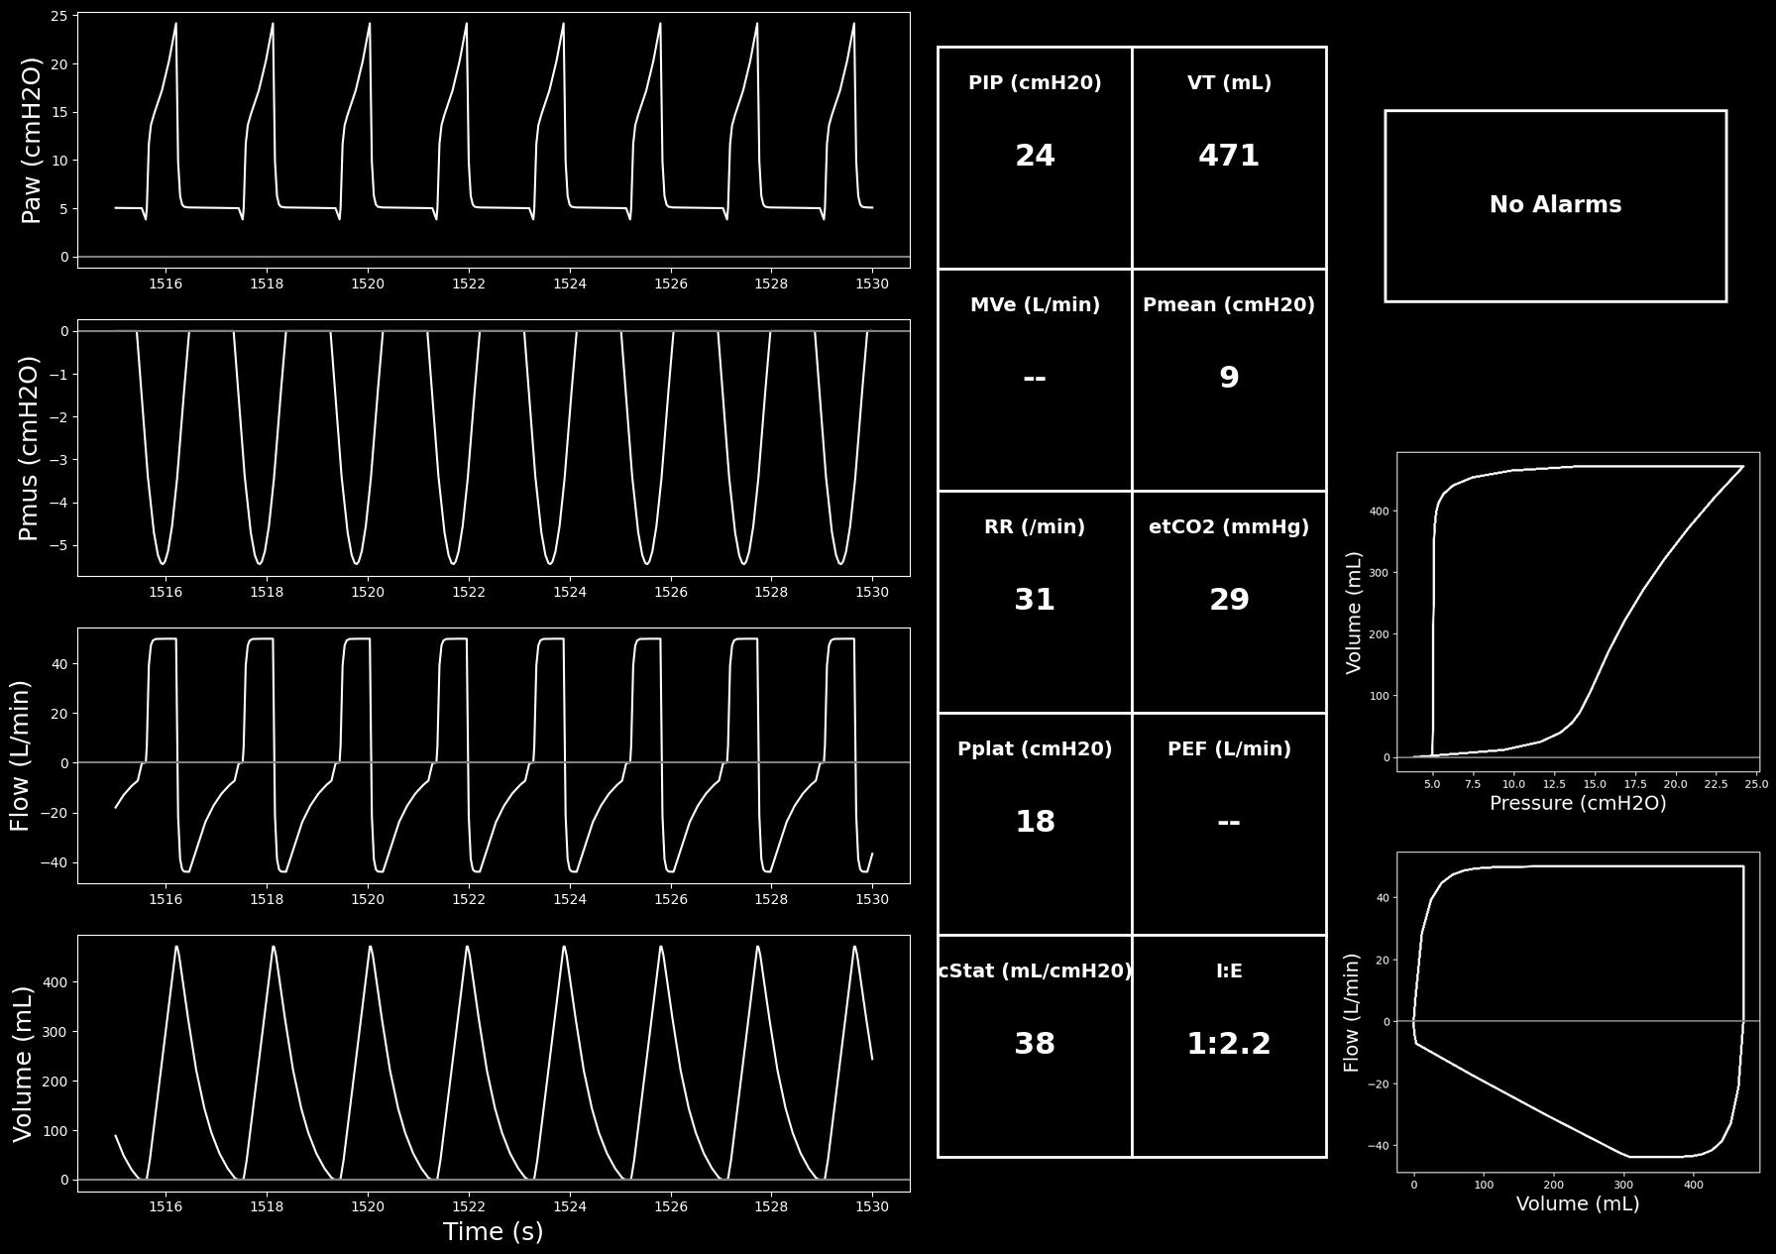Click the Pressure (cmH2O) loop axis label
1776x1254 pixels.
pyautogui.click(x=1578, y=804)
